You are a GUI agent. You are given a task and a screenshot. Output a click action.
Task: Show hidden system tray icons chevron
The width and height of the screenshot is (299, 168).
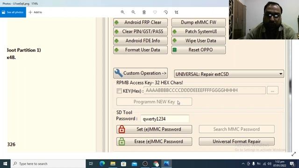point(243,164)
